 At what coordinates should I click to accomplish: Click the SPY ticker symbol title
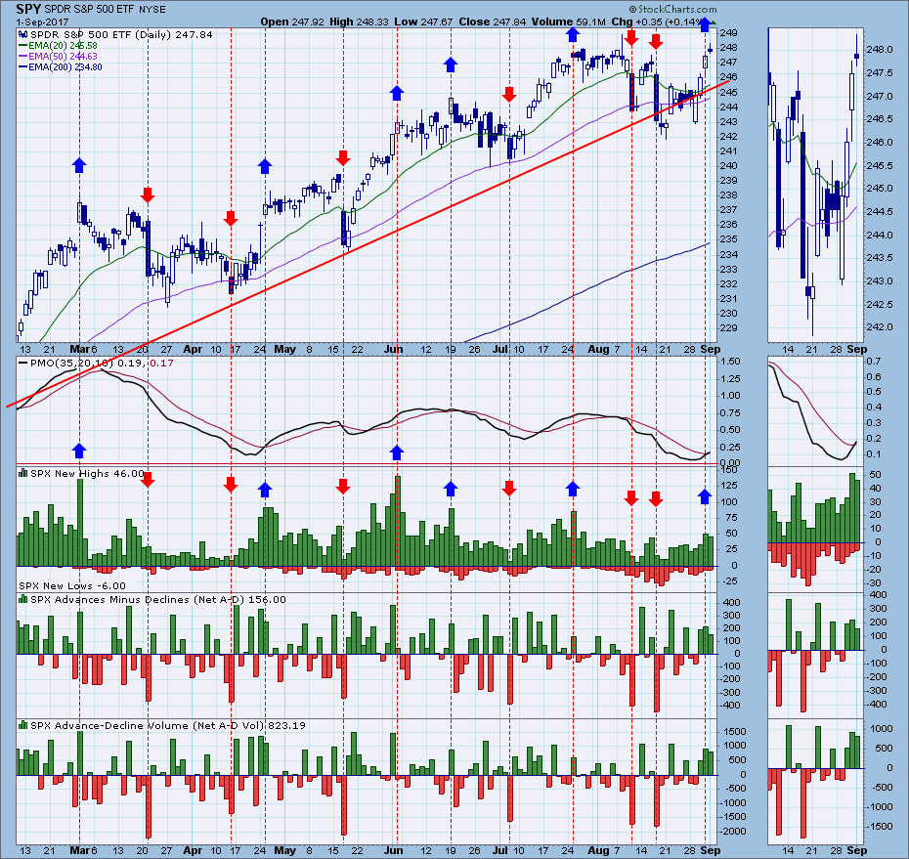pos(27,9)
